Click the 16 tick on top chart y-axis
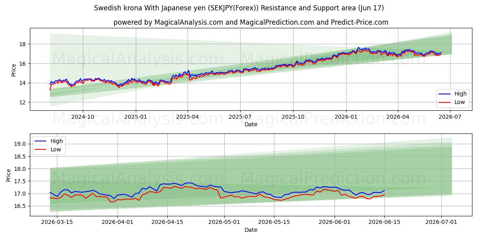478x239 pixels. (x=24, y=63)
